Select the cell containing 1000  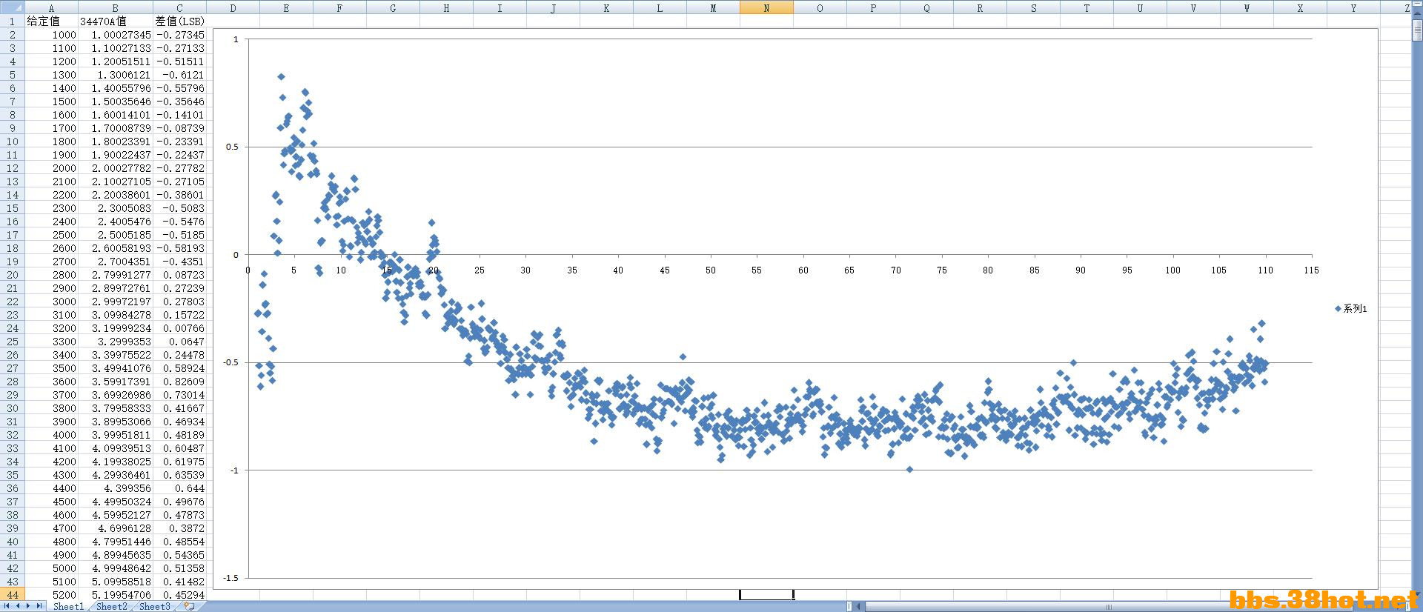point(51,34)
